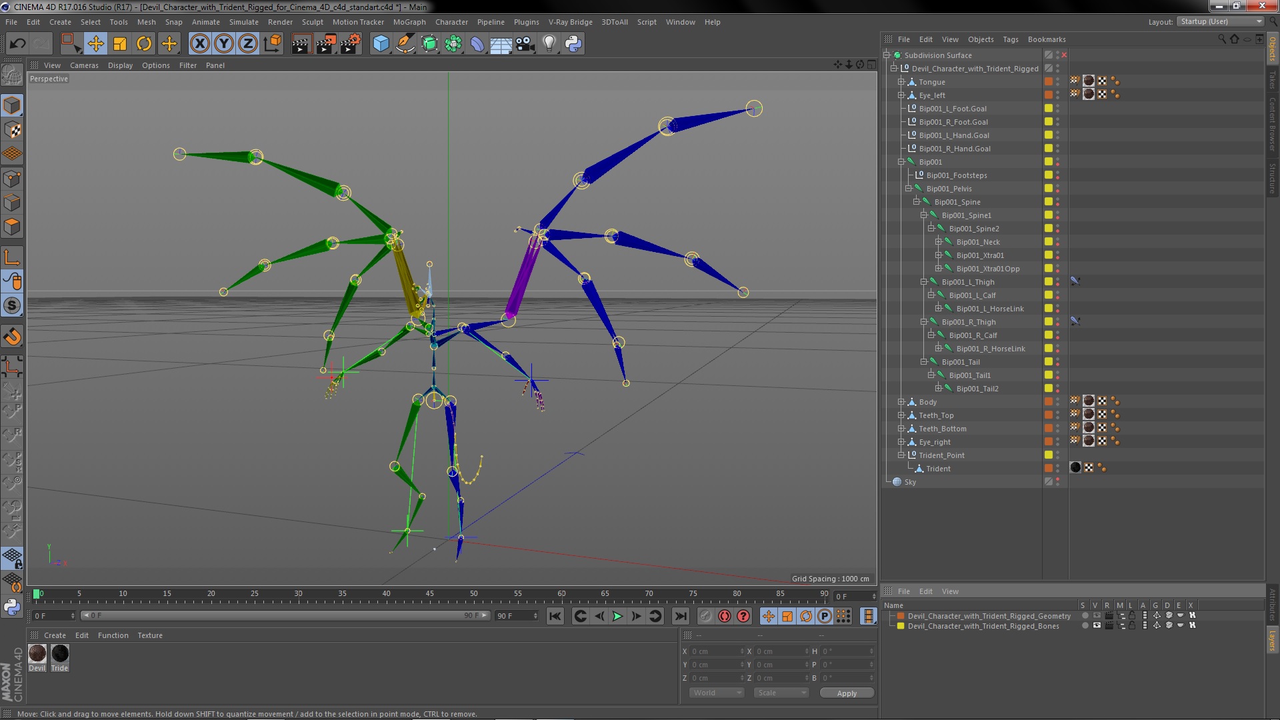This screenshot has height=720, width=1280.
Task: Toggle render visibility of Geometry layer
Action: pyautogui.click(x=1109, y=616)
